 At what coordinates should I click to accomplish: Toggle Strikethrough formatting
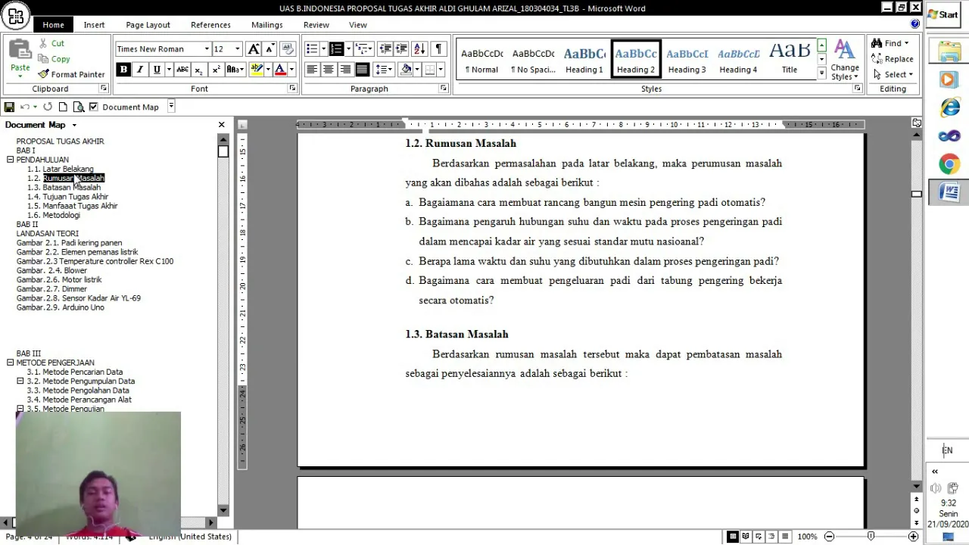pyautogui.click(x=182, y=70)
